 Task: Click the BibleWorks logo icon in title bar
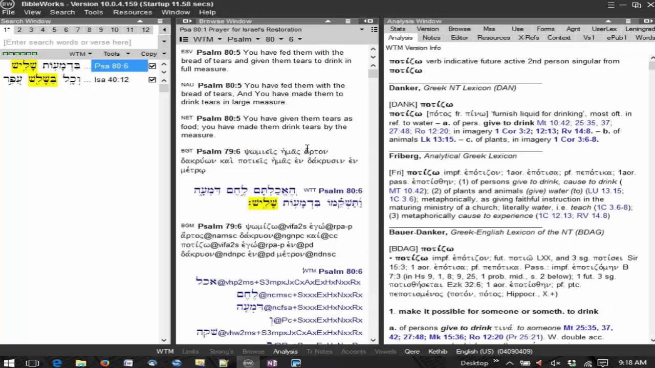(x=7, y=4)
